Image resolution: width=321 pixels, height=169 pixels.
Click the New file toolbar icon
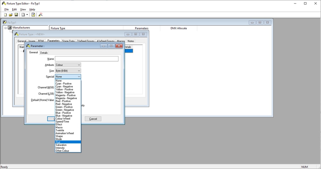pyautogui.click(x=5, y=15)
